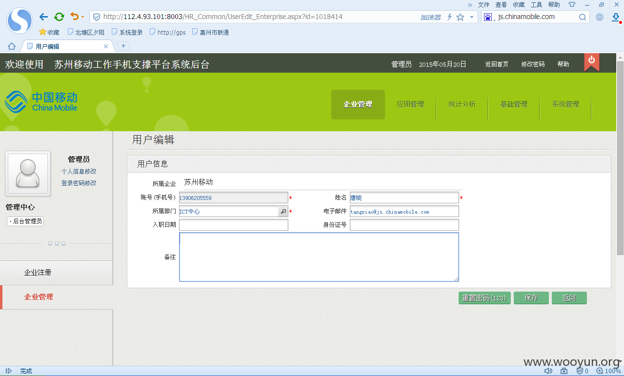Select the 统计分析 navigation tab
The image size is (624, 376).
point(462,104)
